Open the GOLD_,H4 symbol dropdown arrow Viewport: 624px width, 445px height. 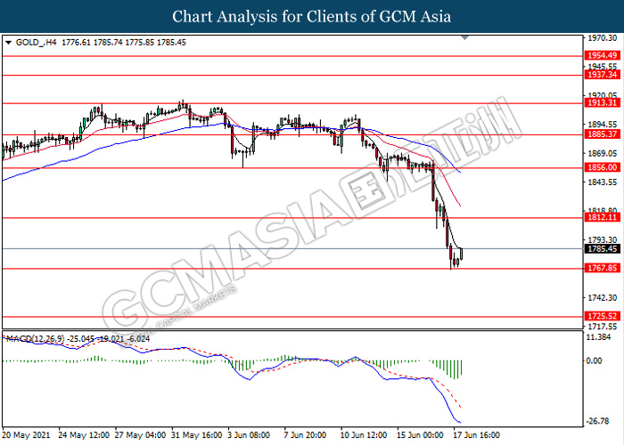click(x=8, y=43)
